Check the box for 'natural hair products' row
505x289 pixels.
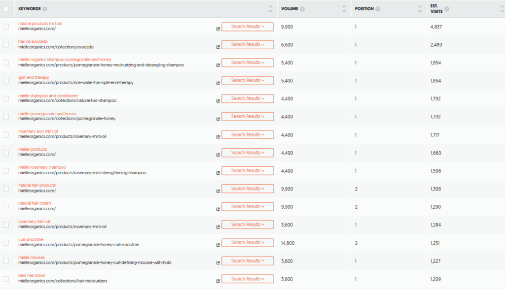pyautogui.click(x=6, y=189)
